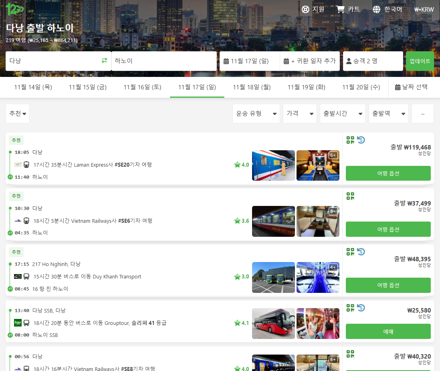Open Duy Khanh bus station photo
This screenshot has height=371, width=440.
(273, 277)
